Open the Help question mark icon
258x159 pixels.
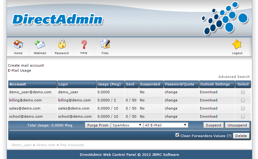(x=84, y=44)
